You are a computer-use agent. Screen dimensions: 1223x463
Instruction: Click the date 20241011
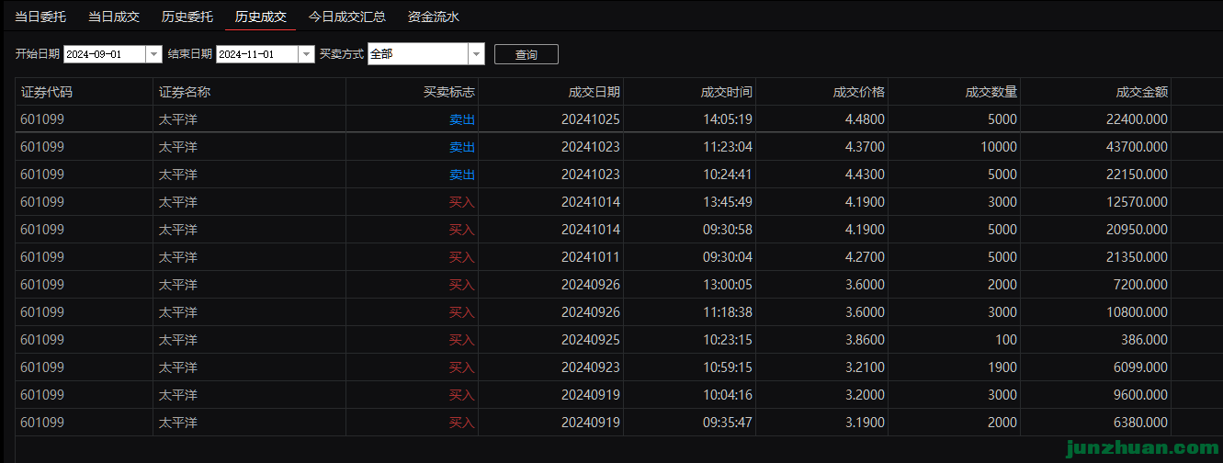point(591,257)
